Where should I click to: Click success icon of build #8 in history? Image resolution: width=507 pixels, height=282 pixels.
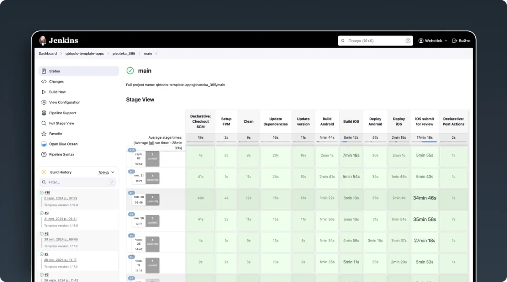click(x=41, y=233)
